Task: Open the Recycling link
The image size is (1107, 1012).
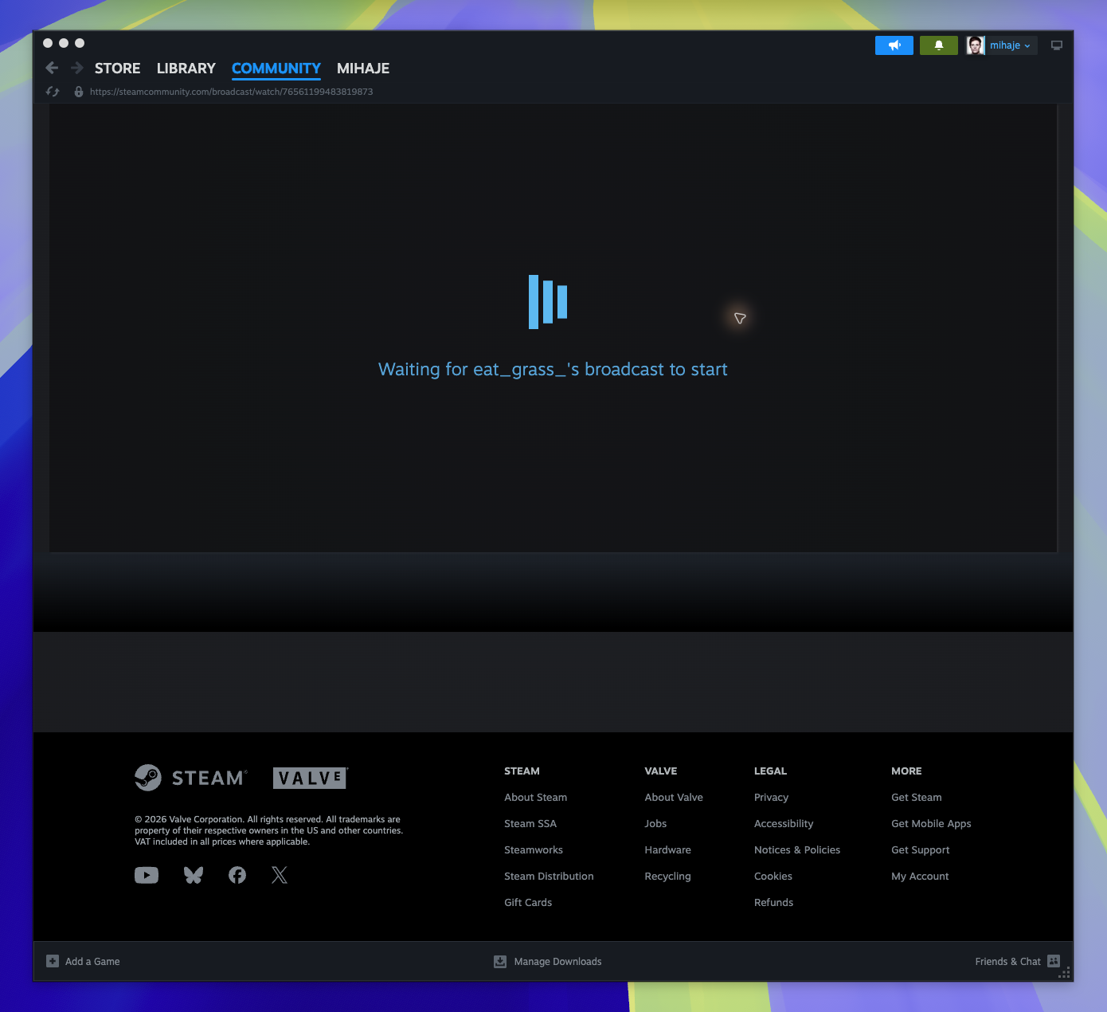Action: (x=667, y=877)
